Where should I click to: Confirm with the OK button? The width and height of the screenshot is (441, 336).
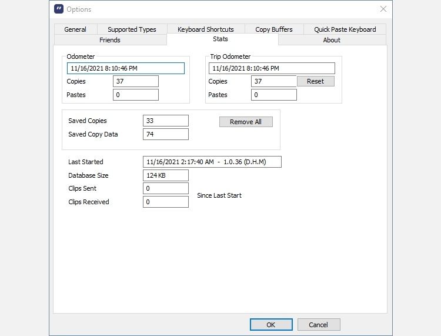click(x=271, y=325)
